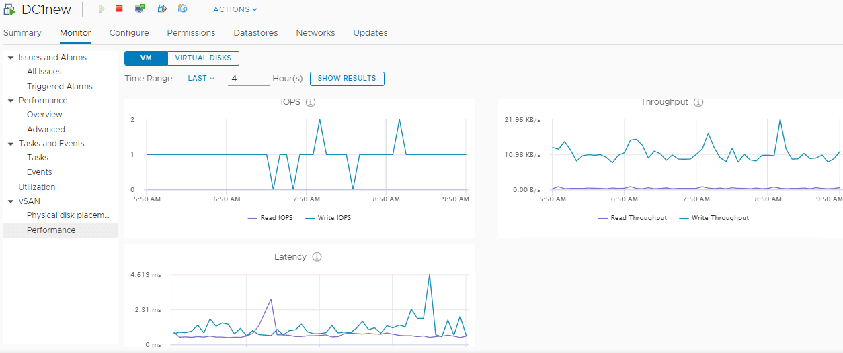Collapse the Issues and Alarms section

pyautogui.click(x=11, y=58)
